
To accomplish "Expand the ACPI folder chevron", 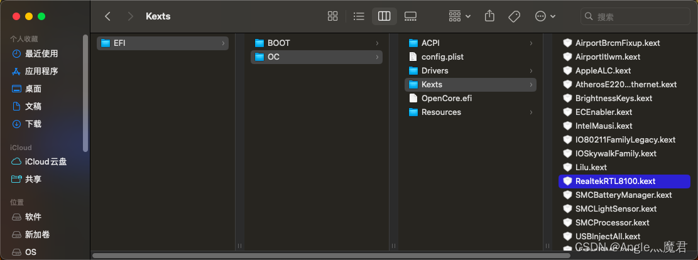I will pos(531,43).
